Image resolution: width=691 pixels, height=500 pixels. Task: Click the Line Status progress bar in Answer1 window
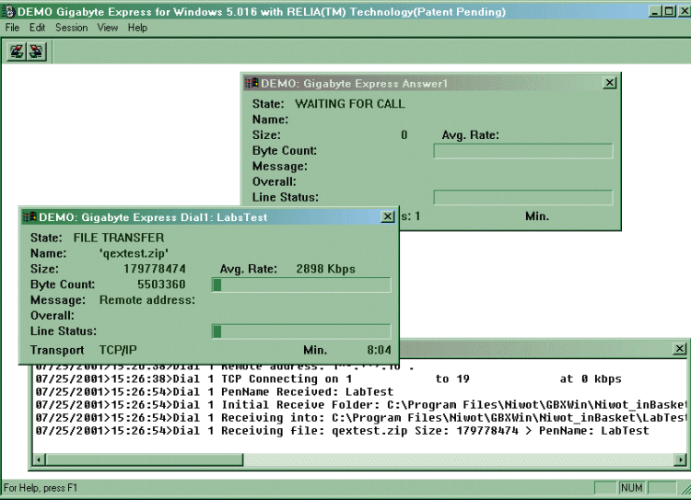(523, 197)
